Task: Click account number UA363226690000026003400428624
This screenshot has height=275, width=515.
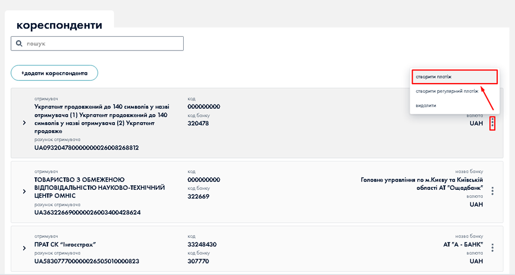Action: point(87,212)
